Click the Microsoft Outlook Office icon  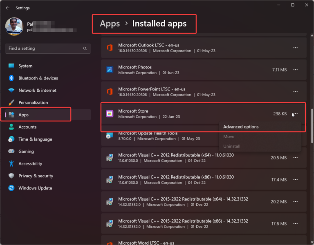110,48
